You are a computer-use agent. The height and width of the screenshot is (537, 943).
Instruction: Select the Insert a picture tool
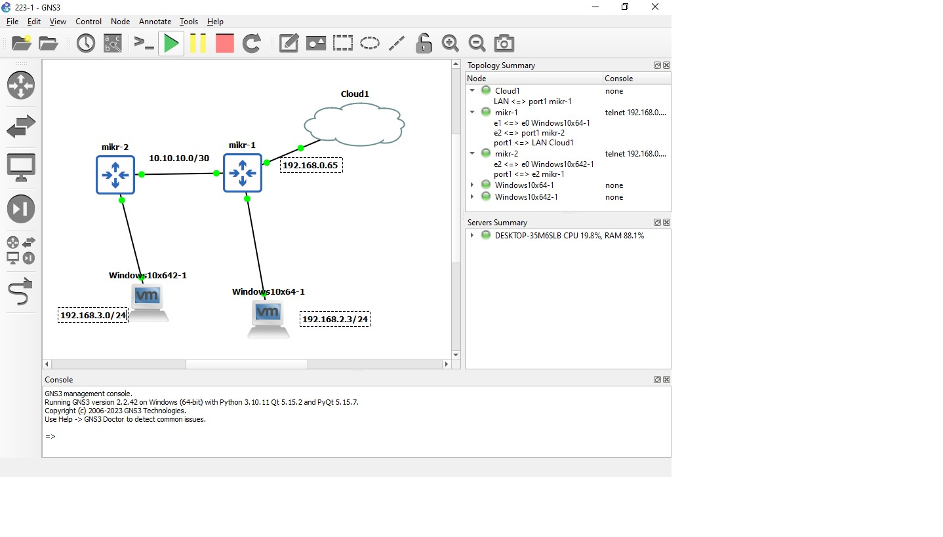(316, 44)
